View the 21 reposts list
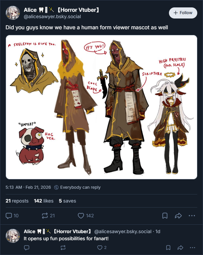 [17, 201]
